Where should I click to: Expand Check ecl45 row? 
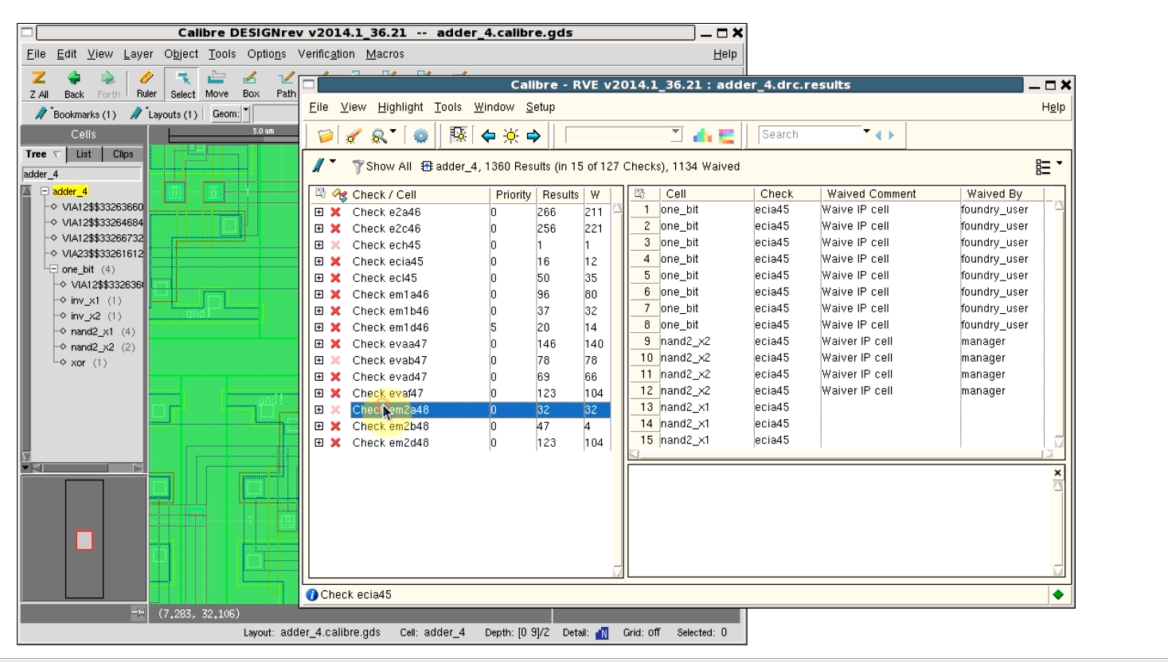[318, 277]
